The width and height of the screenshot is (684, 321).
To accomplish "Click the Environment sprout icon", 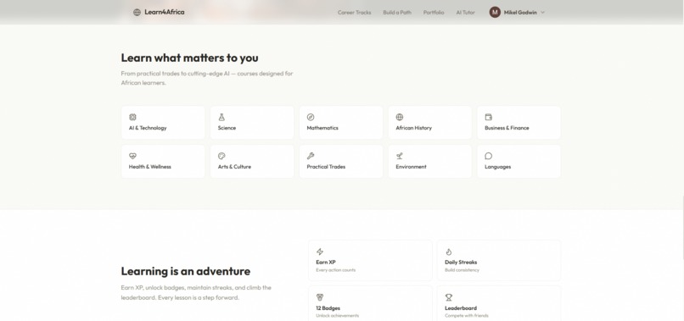I will (x=400, y=156).
